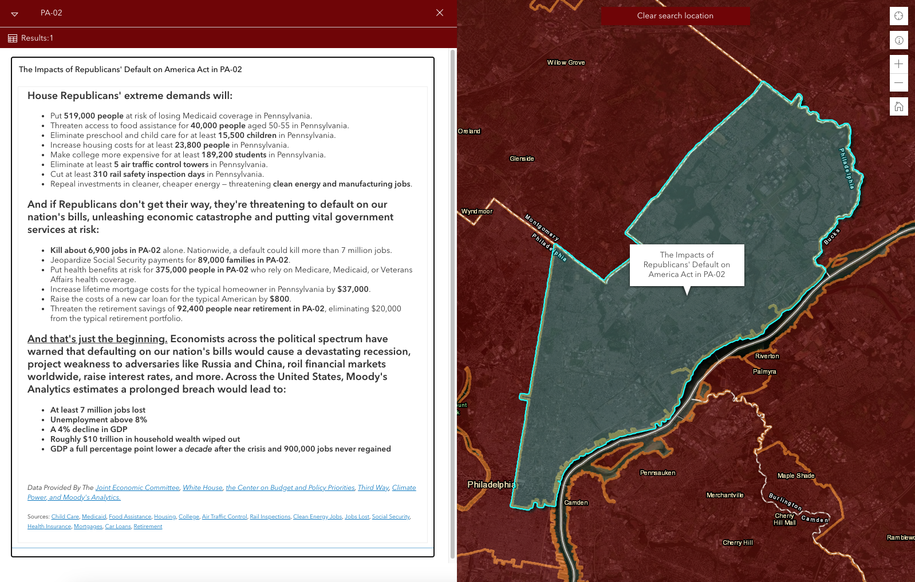
Task: Click the results table icon
Action: click(13, 38)
